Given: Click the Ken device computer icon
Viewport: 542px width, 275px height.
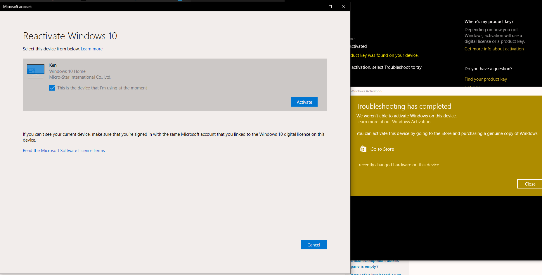Looking at the screenshot, I should click(36, 71).
